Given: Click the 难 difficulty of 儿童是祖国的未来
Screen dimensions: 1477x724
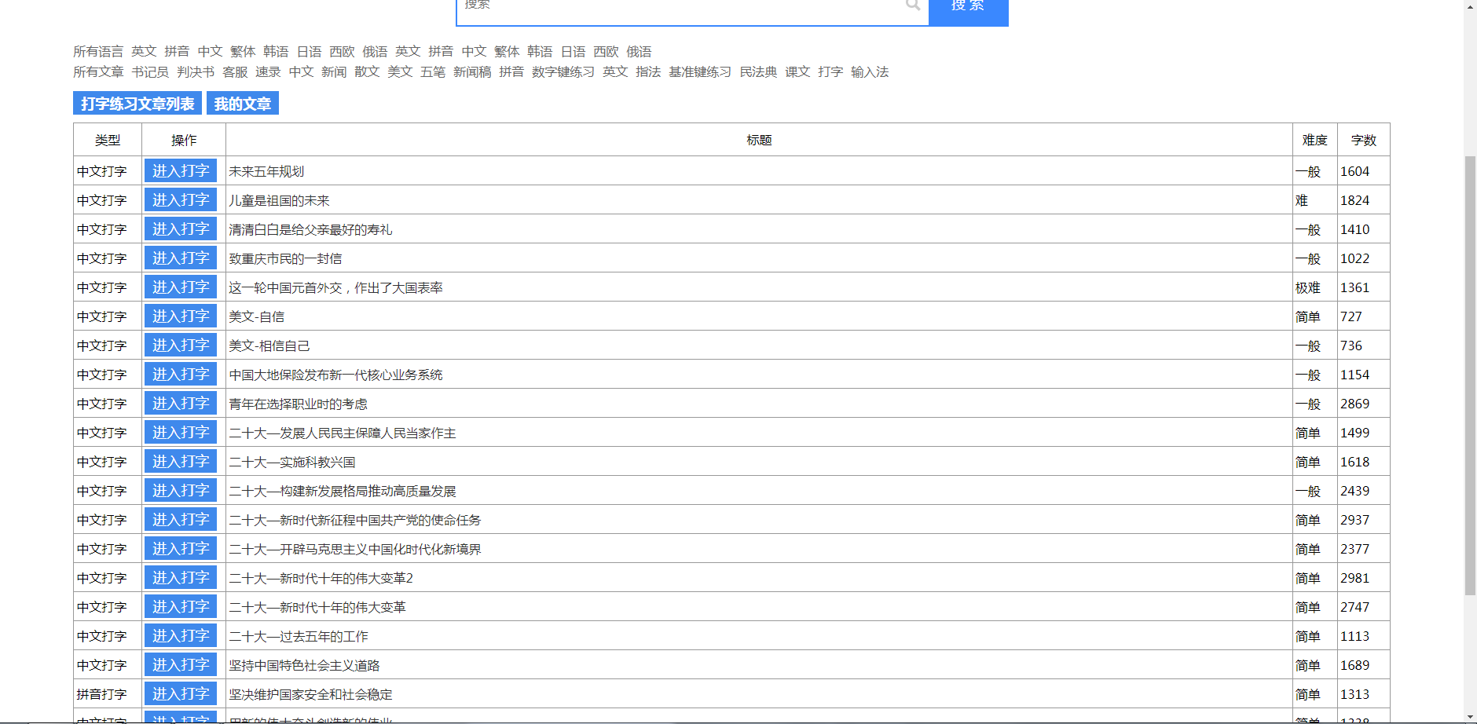Looking at the screenshot, I should pyautogui.click(x=1302, y=200).
